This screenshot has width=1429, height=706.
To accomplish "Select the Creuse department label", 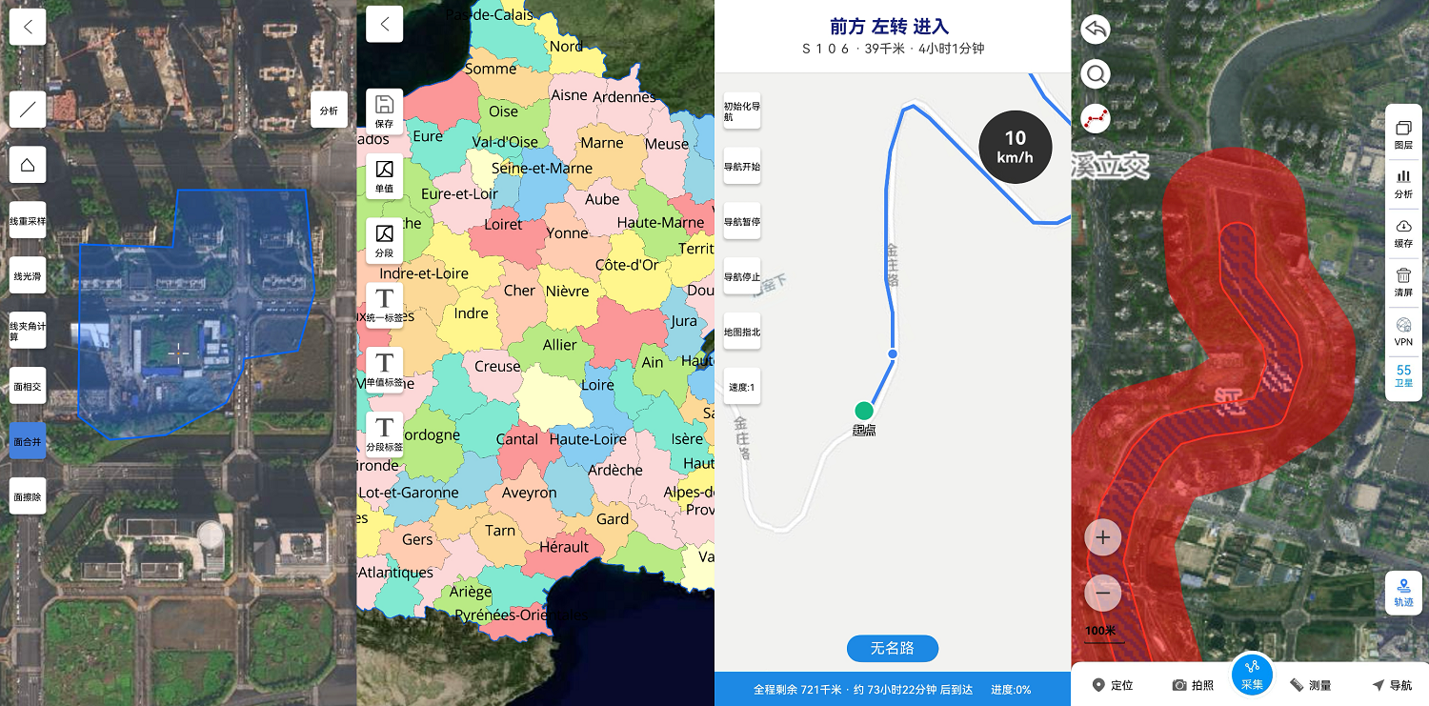I will click(497, 366).
